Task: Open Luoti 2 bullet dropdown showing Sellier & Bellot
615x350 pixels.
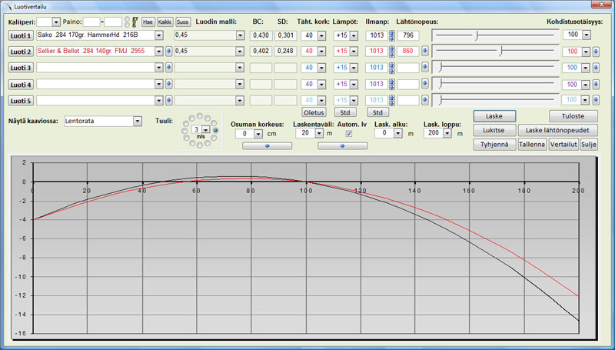Action: (158, 52)
